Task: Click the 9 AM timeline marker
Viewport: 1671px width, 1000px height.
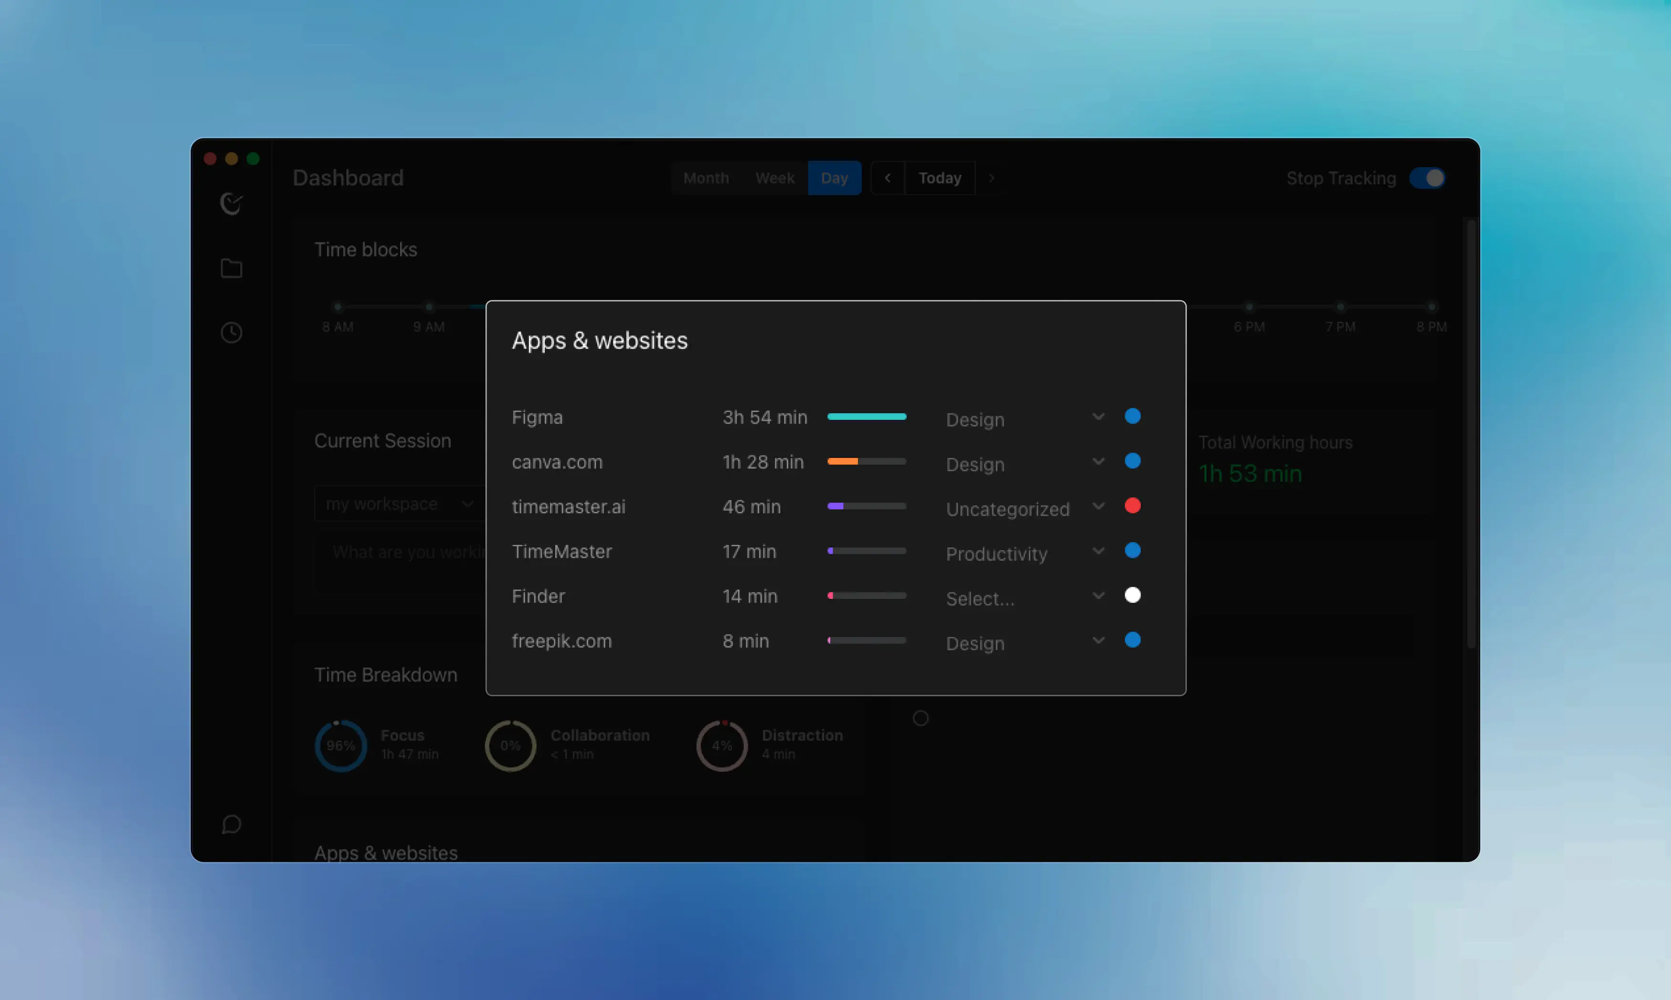Action: pyautogui.click(x=429, y=307)
